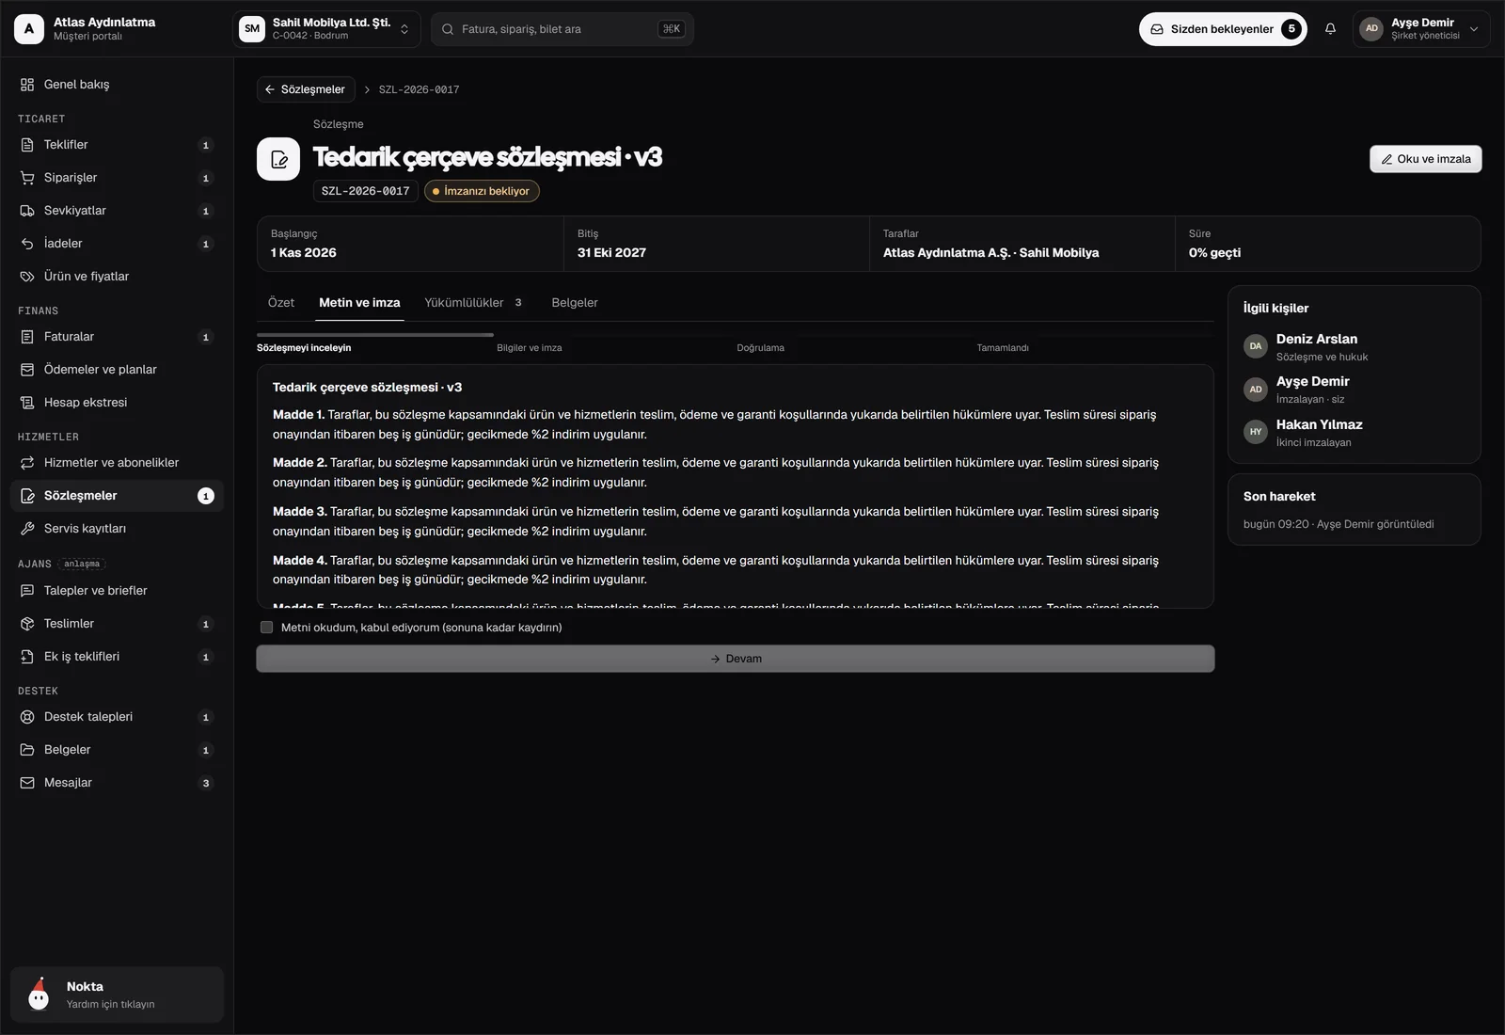The image size is (1505, 1035).
Task: Open Ayşe Demir user menu chevron
Action: 1474,29
